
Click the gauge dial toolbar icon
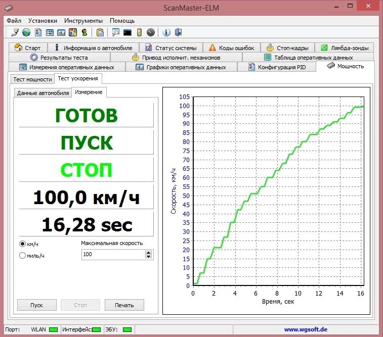151,32
